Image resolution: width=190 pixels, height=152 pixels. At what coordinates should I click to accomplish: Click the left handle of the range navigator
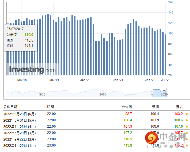[x=152, y=92]
